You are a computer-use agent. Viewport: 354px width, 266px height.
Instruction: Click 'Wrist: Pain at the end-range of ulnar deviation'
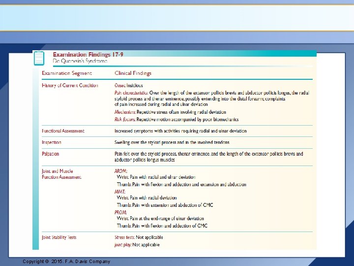tap(160, 219)
